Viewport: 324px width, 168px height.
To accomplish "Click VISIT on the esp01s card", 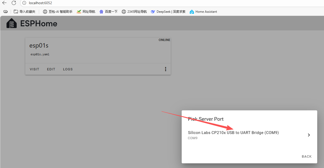I will tap(34, 69).
